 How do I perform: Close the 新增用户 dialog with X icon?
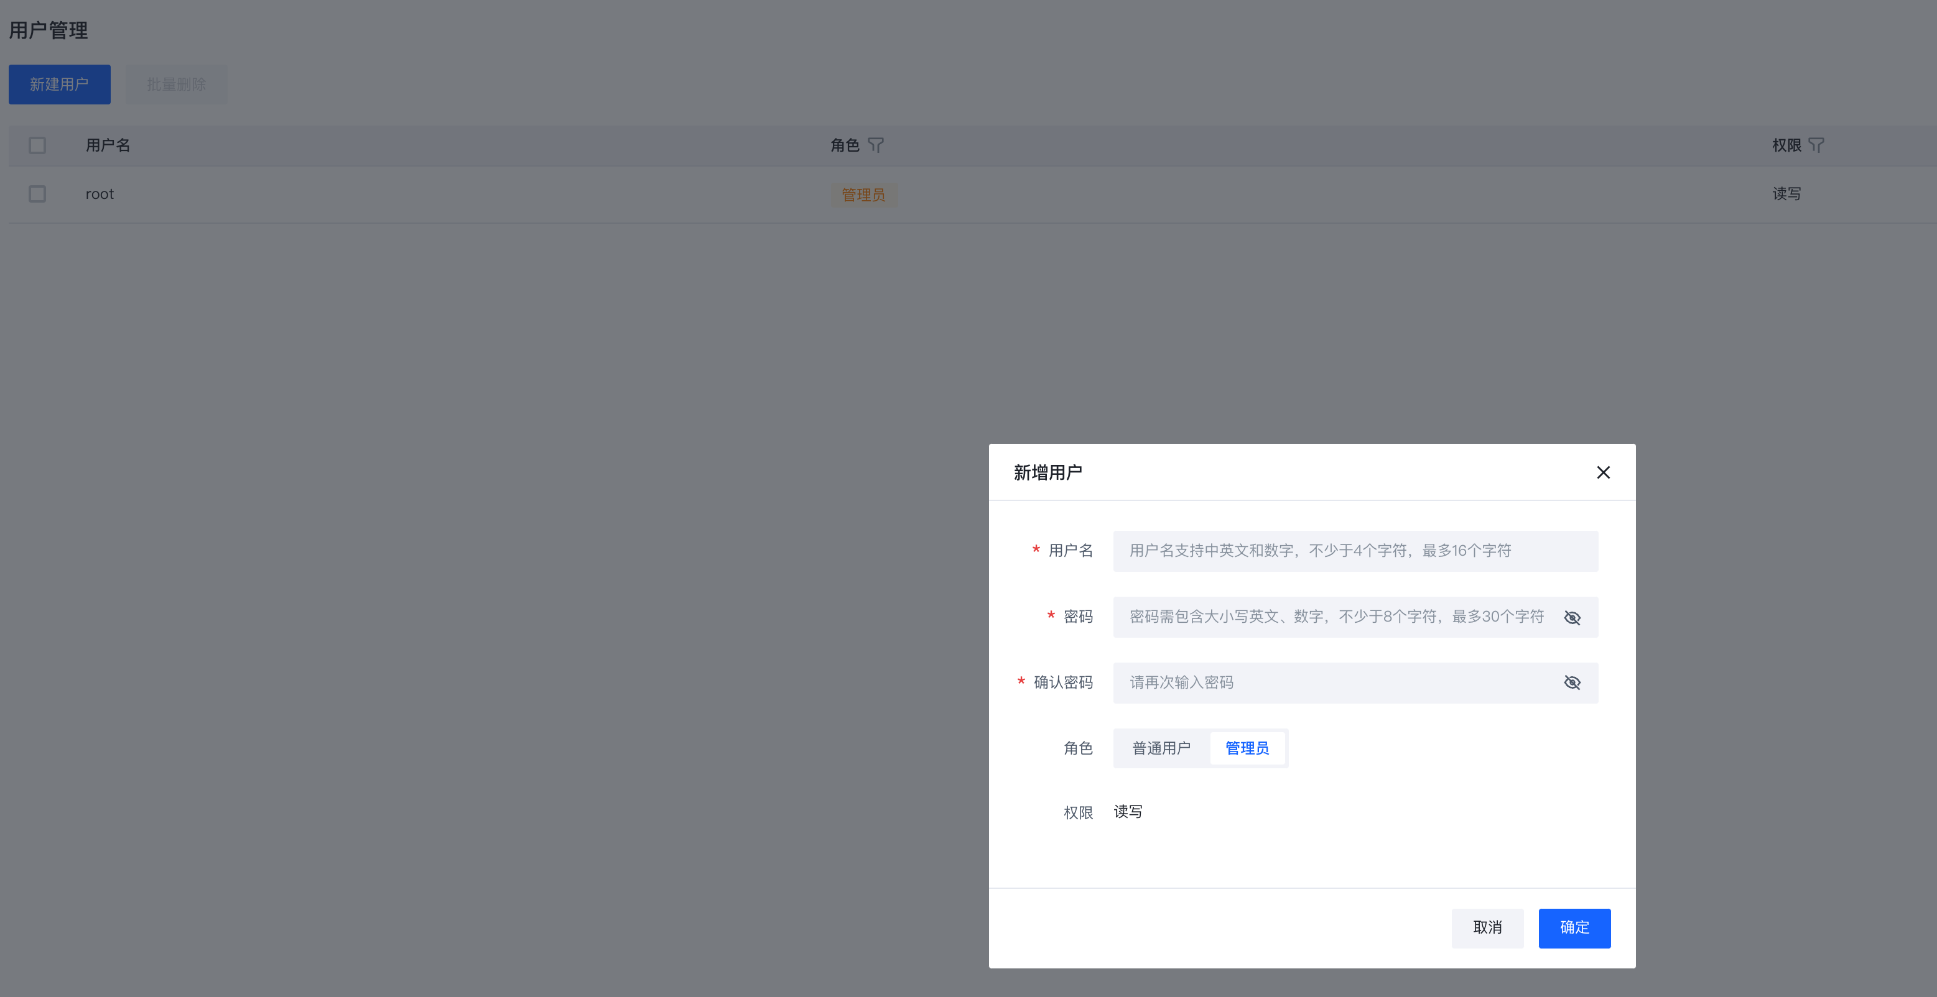tap(1603, 472)
